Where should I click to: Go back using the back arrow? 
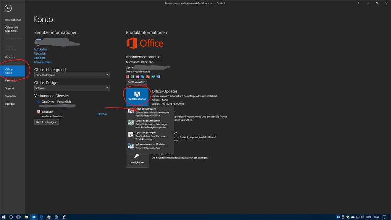point(8,8)
